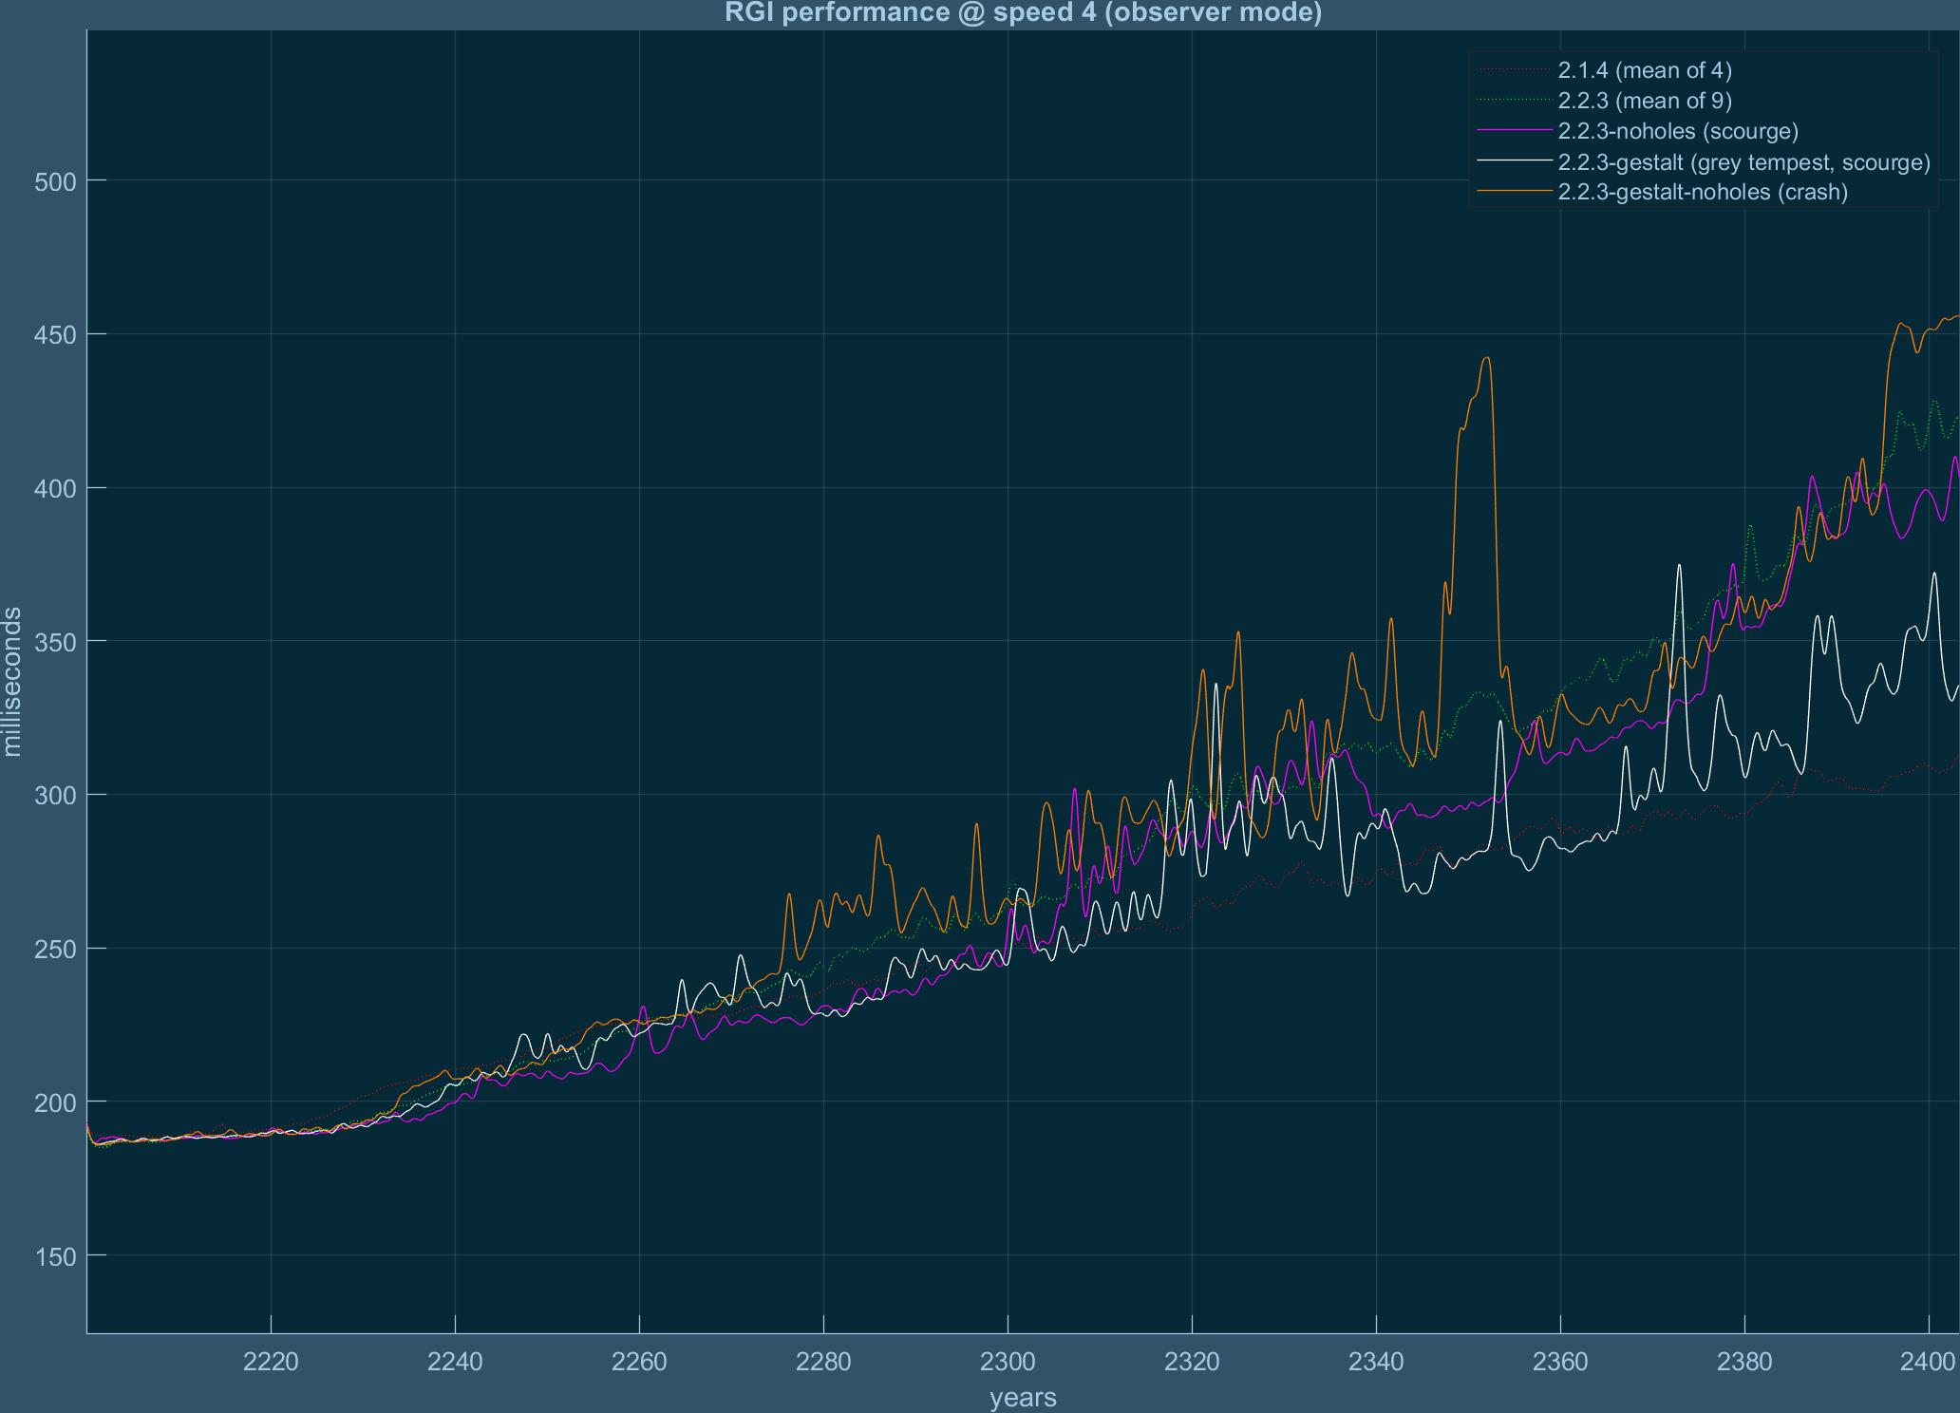Toggle the 2.2.3-noholes (scourge) legend label

tap(1678, 131)
